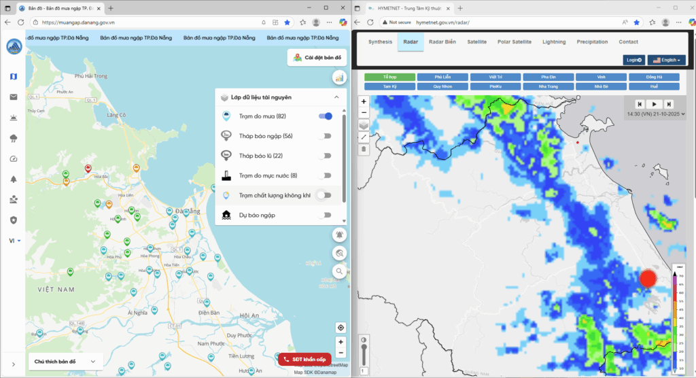Open the 14:30 (VN) 21-10-2025 time dropdown
This screenshot has width=696, height=378.
coord(656,114)
